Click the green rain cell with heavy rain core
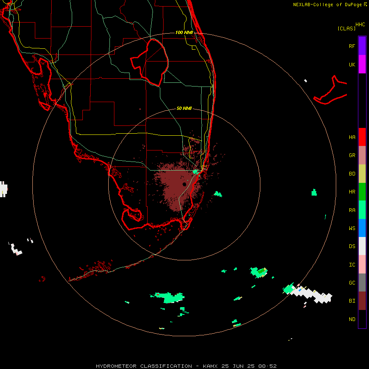The width and height of the screenshot is (369, 369). click(259, 272)
